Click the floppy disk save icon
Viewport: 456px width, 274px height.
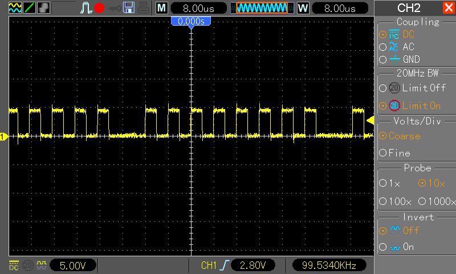(129, 8)
